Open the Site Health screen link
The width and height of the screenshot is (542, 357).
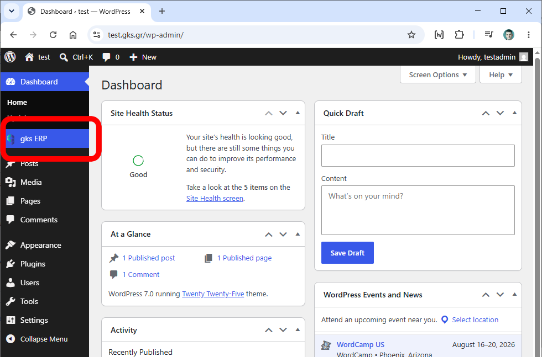click(215, 198)
